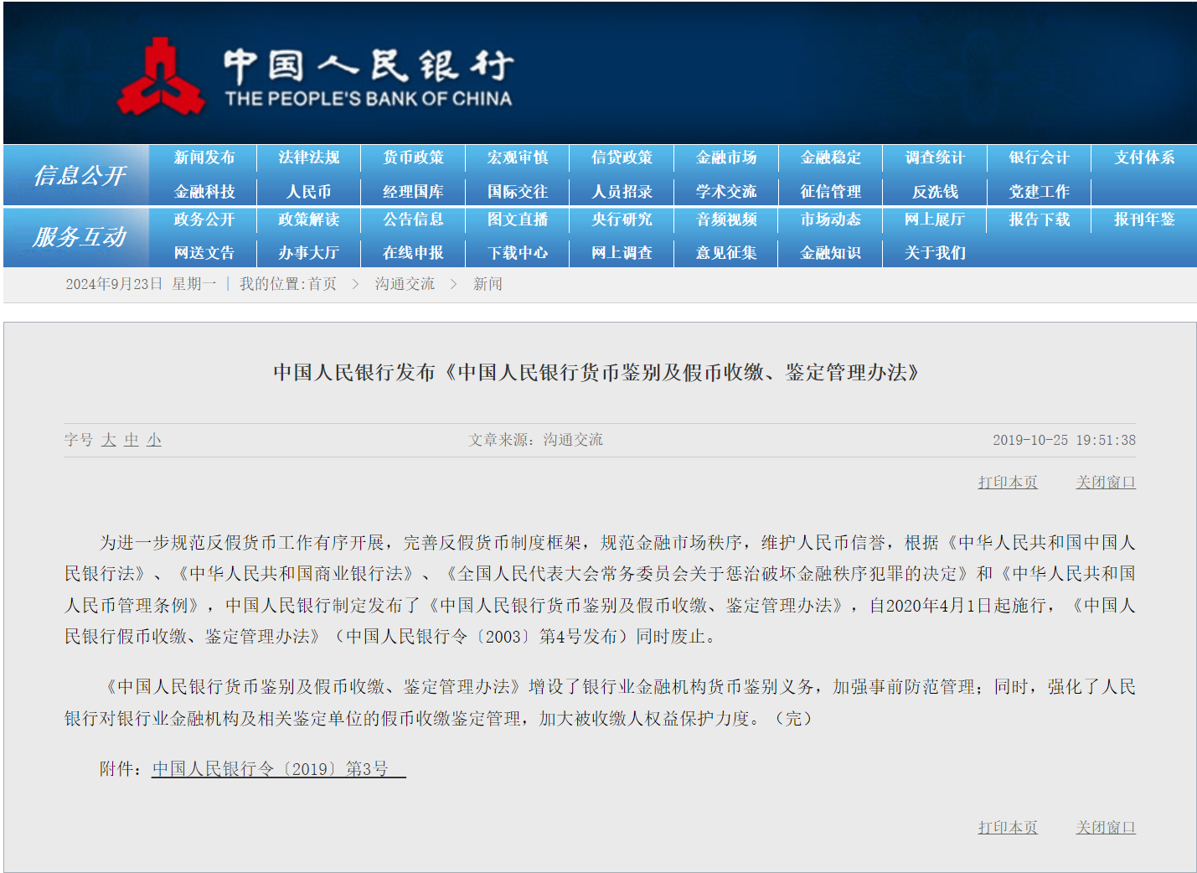The width and height of the screenshot is (1197, 873).
Task: Open 报刊年鉴 menu item
Action: pyautogui.click(x=1144, y=220)
